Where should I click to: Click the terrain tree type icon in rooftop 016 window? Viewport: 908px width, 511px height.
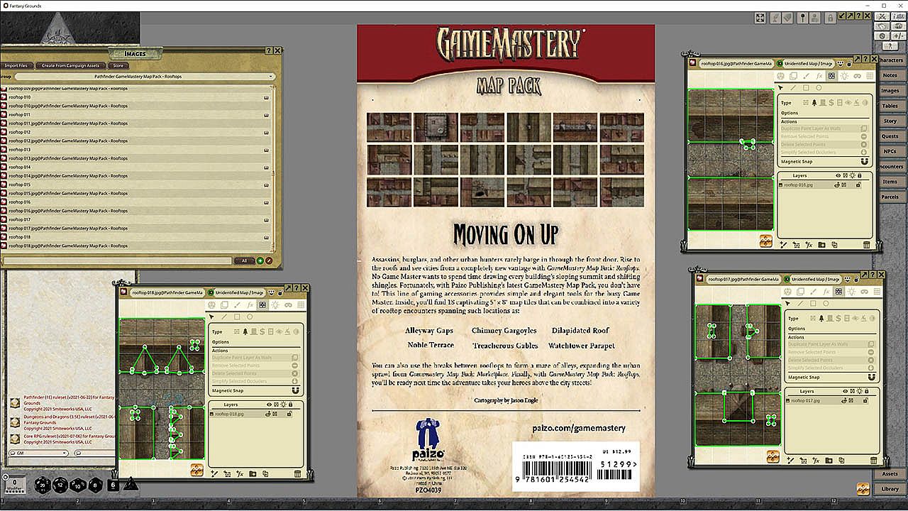814,103
